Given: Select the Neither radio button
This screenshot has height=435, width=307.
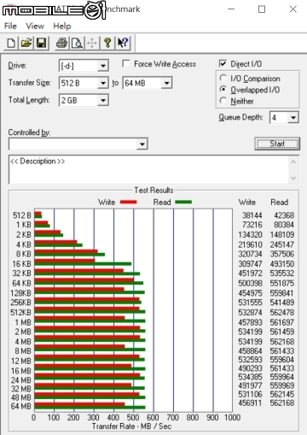Looking at the screenshot, I should pyautogui.click(x=223, y=101).
